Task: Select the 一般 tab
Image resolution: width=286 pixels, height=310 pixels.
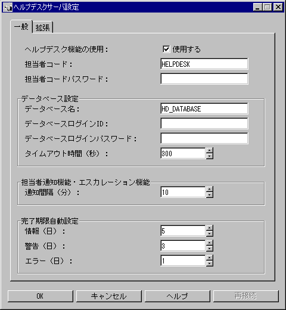Action: [21, 26]
